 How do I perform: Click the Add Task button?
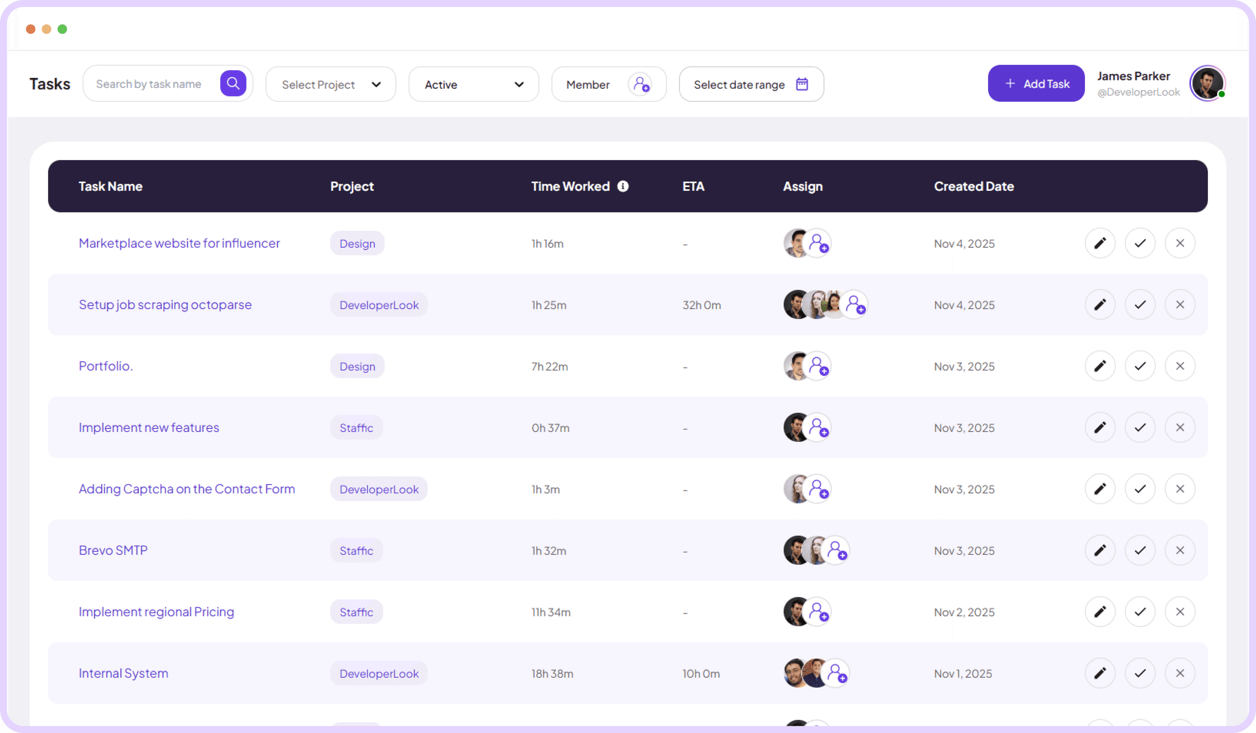point(1036,83)
